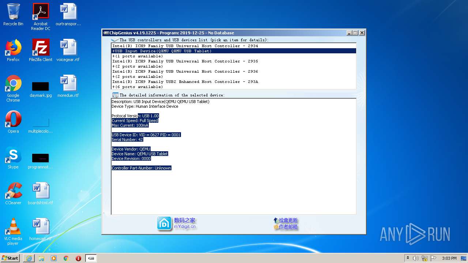Click the Device Revision: 0000 line
The height and width of the screenshot is (263, 468).
[131, 159]
